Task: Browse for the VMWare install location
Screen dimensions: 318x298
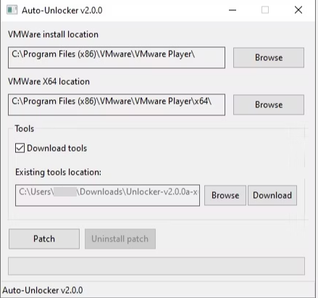Action: click(x=269, y=57)
